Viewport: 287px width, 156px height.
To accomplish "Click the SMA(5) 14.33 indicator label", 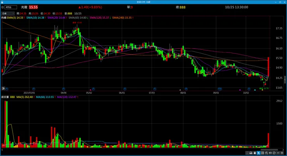I will click(x=15, y=18).
